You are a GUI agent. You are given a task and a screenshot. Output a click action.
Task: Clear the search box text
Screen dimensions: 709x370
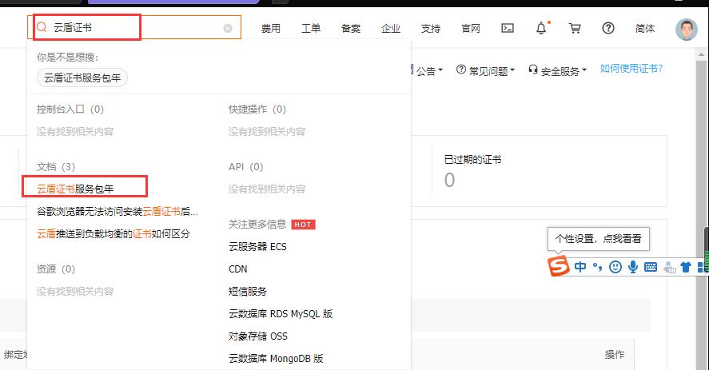228,29
